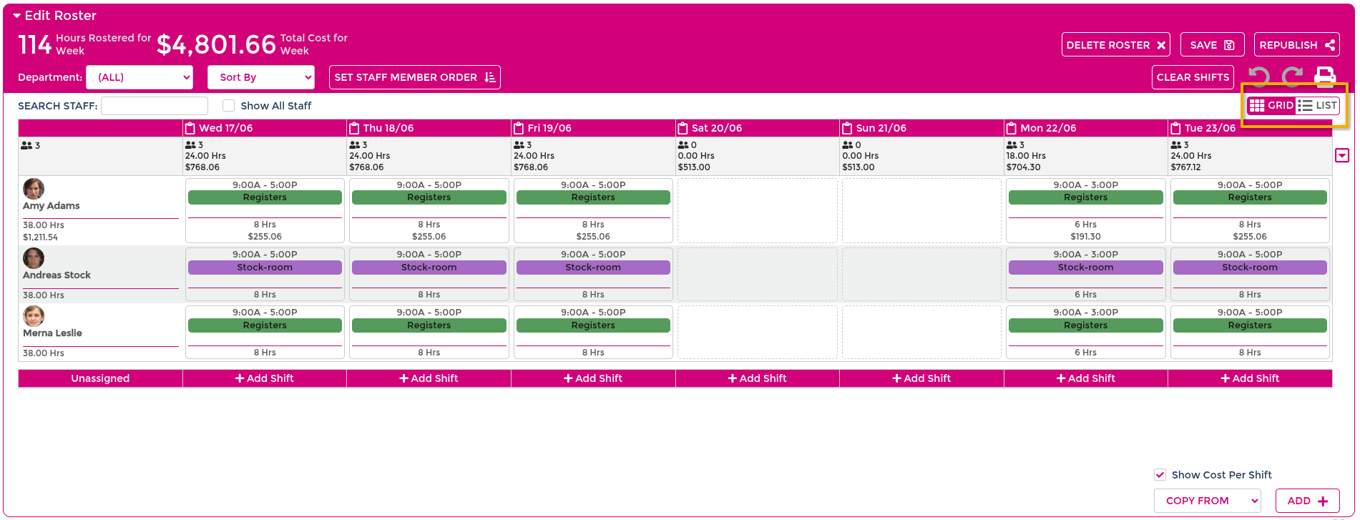Click clipboard icon for Sun 21/06

click(x=847, y=128)
